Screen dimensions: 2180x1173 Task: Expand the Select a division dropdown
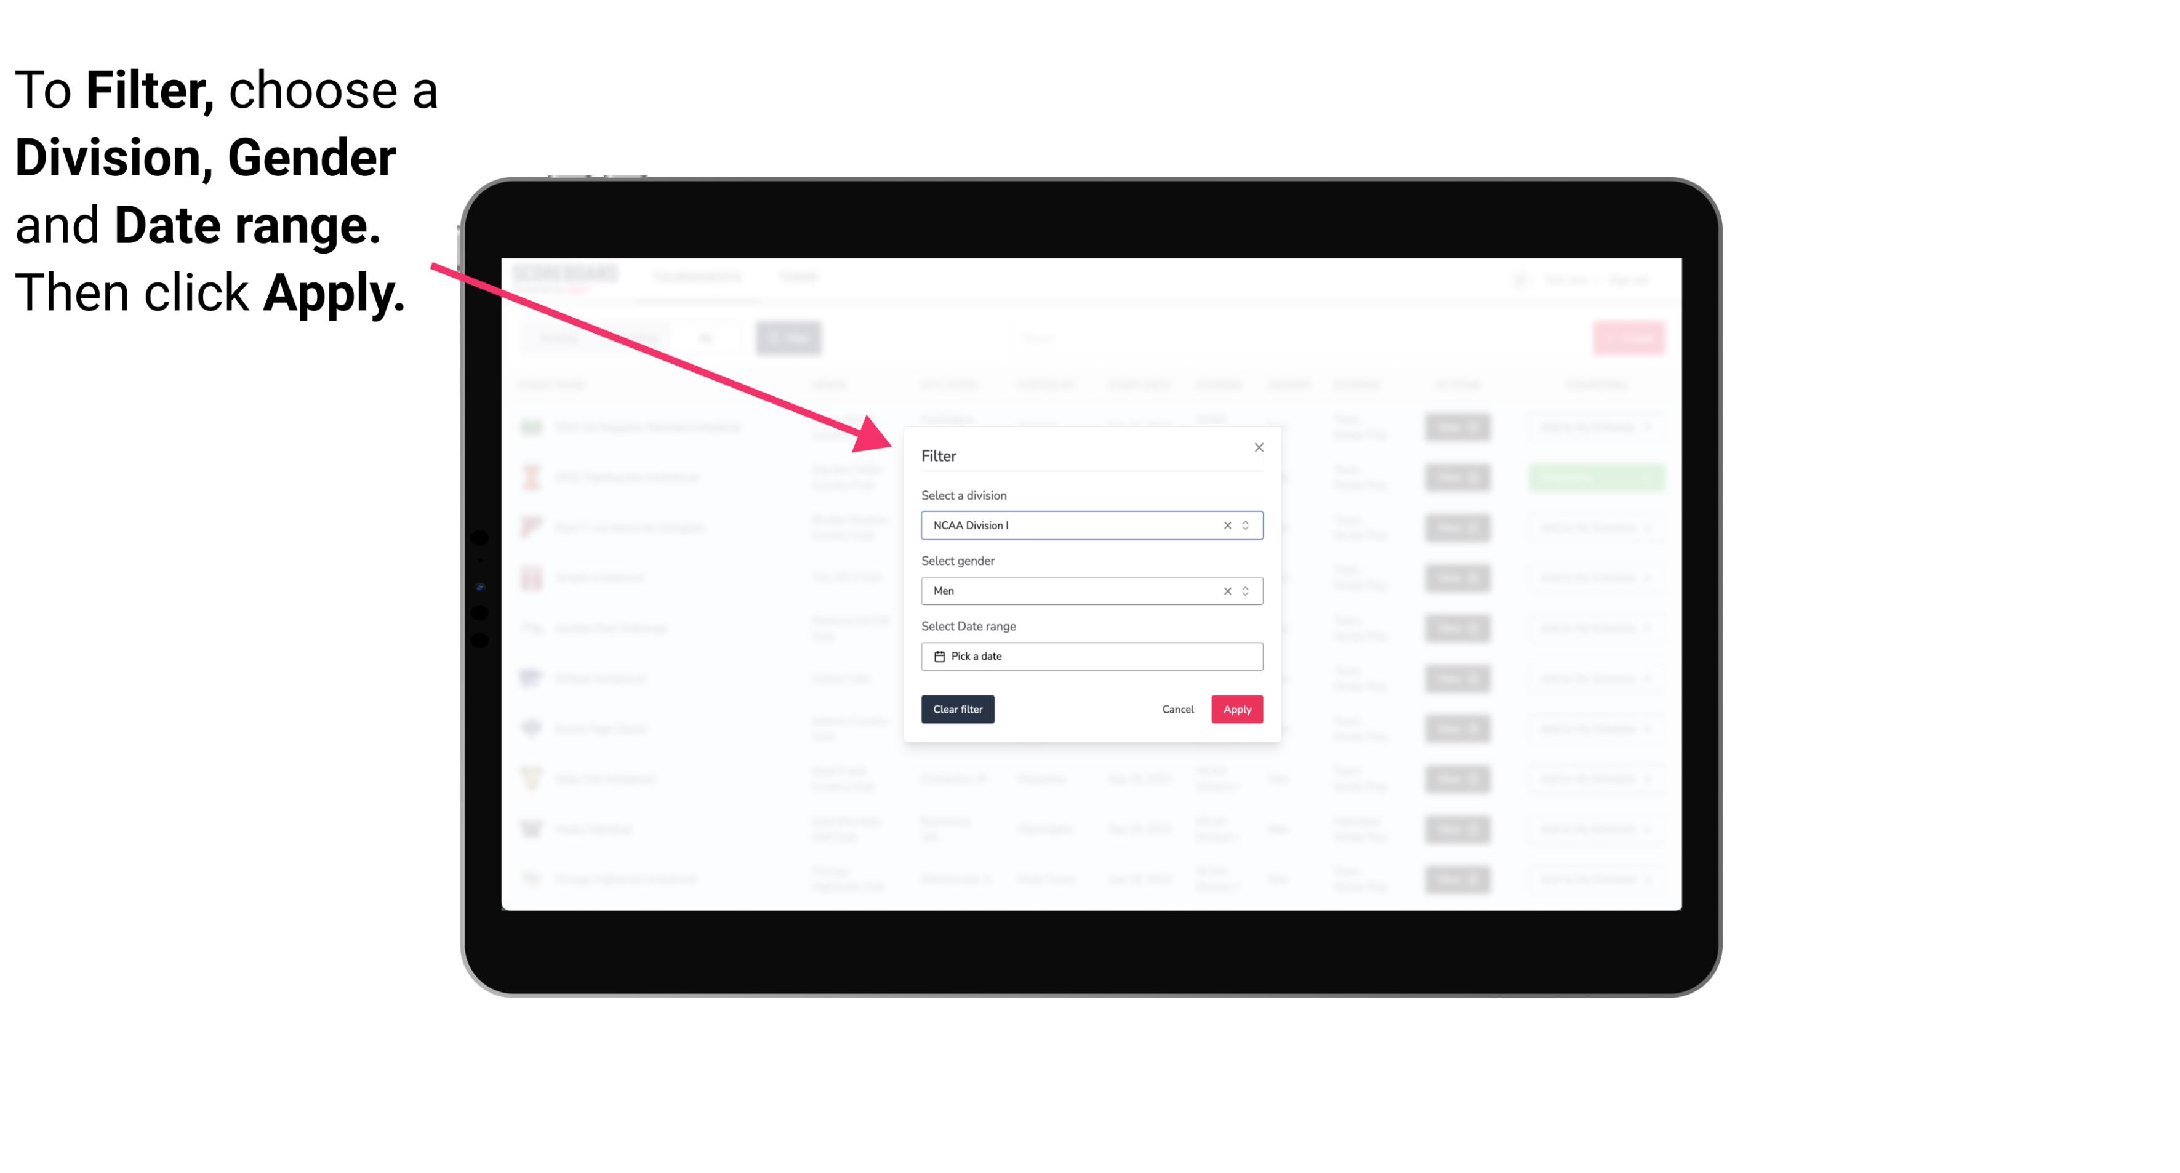pos(1245,524)
